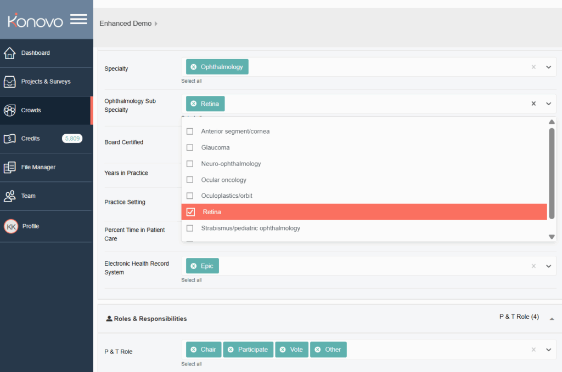The image size is (562, 372).
Task: Select Neuro-ophthalmology from the list
Action: click(x=231, y=164)
